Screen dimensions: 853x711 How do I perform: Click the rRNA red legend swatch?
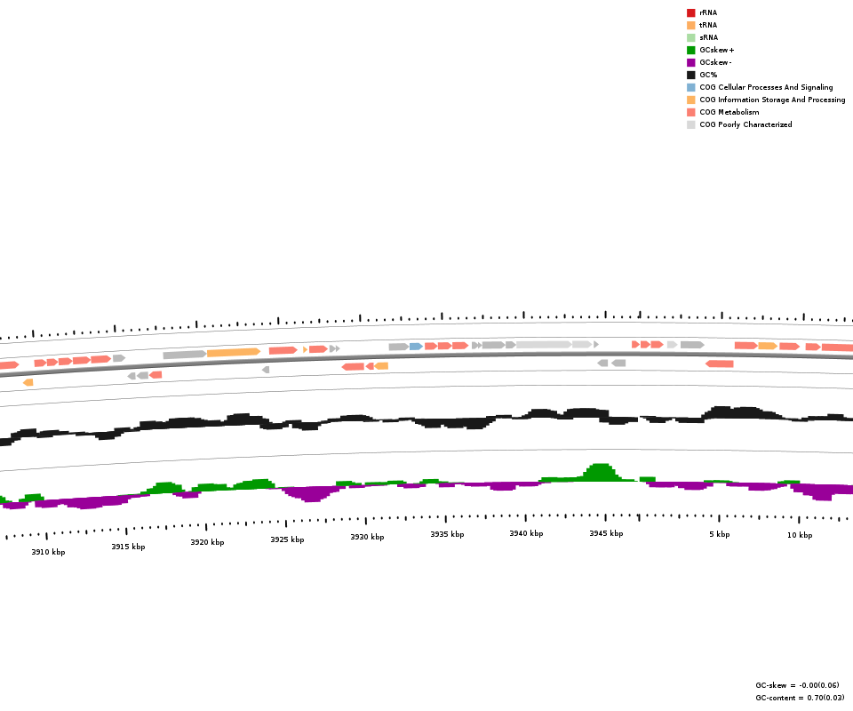coord(691,12)
